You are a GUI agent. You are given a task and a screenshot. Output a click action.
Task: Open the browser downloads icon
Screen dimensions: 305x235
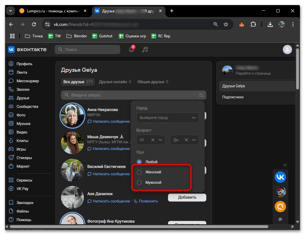(270, 24)
